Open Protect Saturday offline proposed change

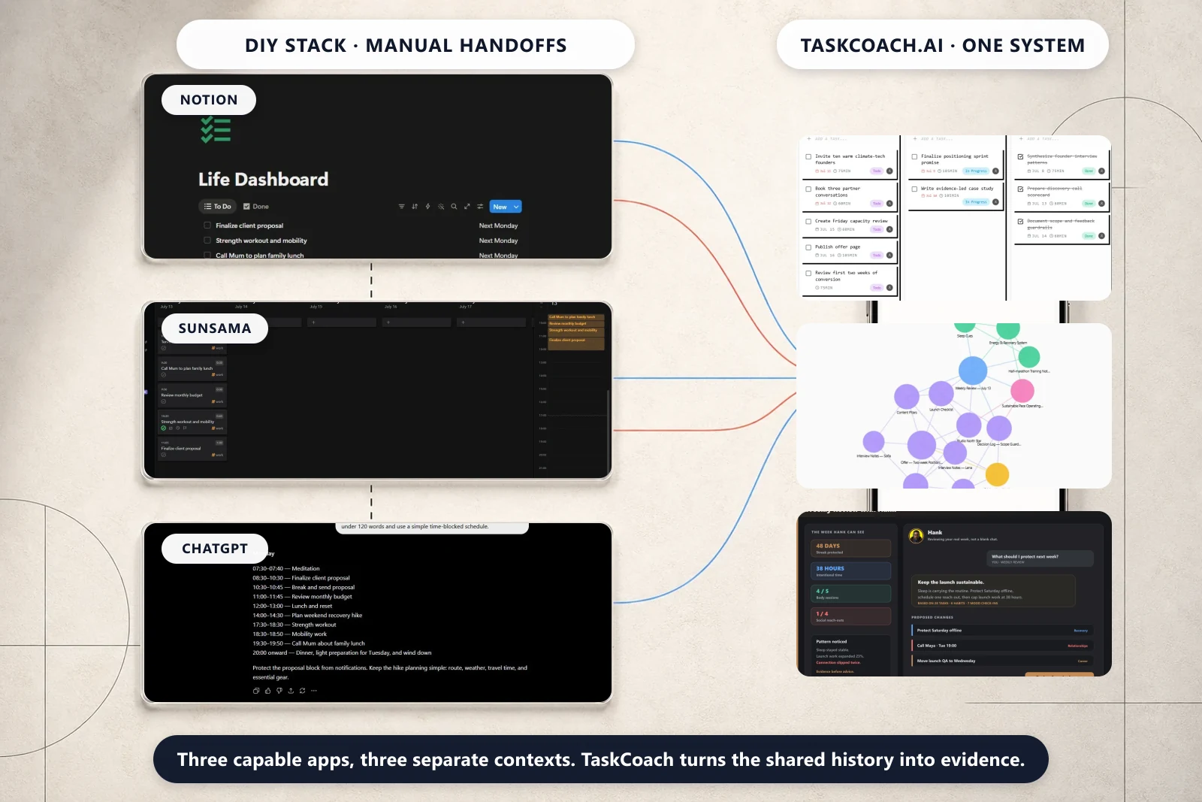(1001, 631)
